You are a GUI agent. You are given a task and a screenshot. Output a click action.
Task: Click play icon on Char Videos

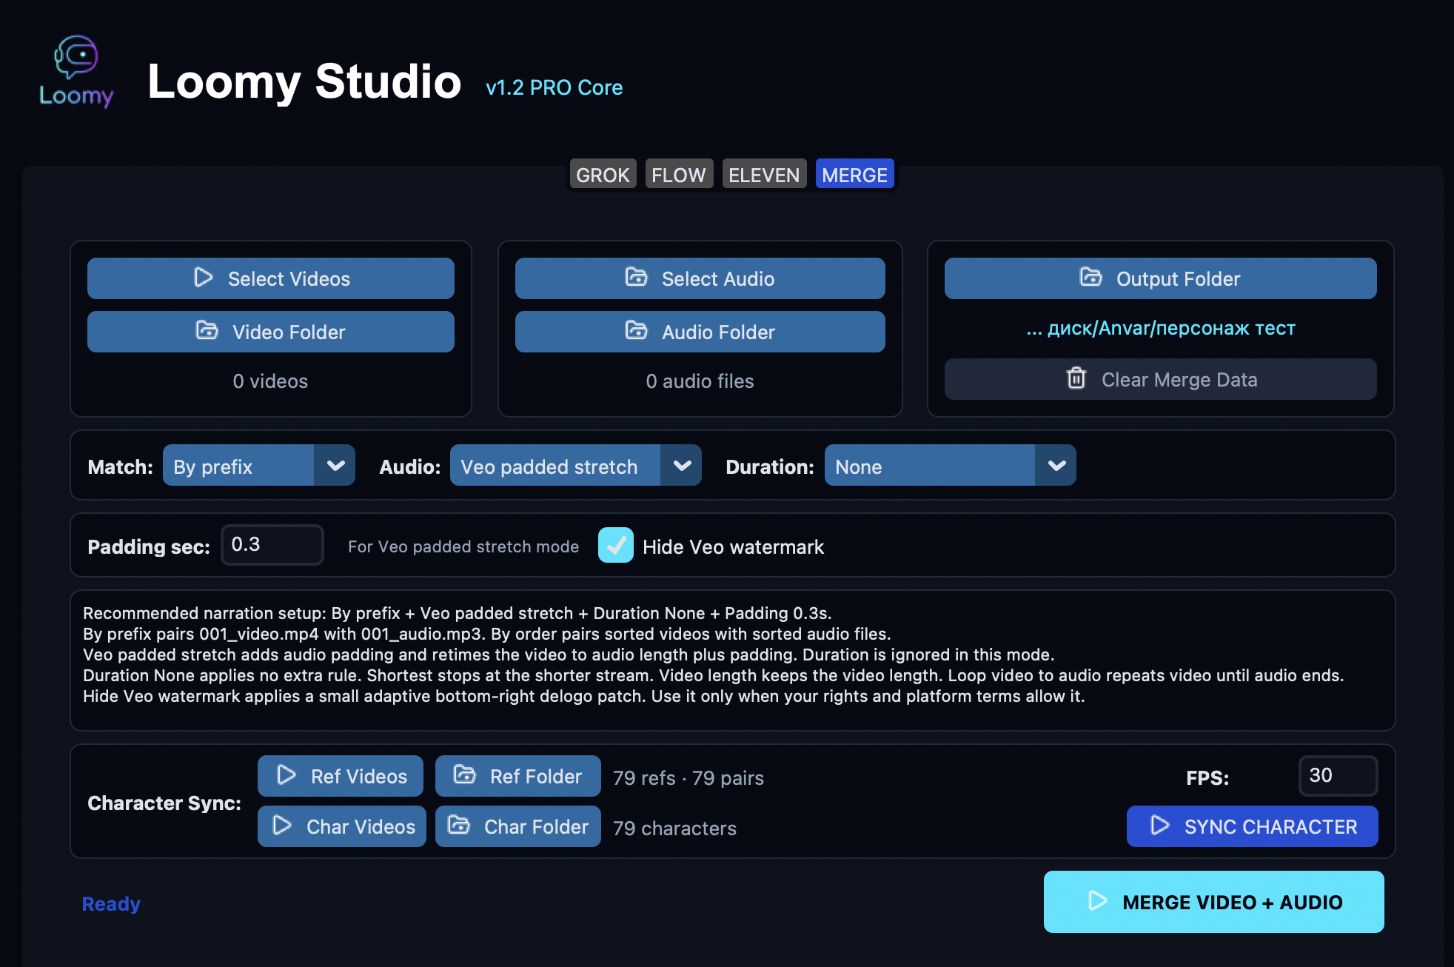coord(282,826)
